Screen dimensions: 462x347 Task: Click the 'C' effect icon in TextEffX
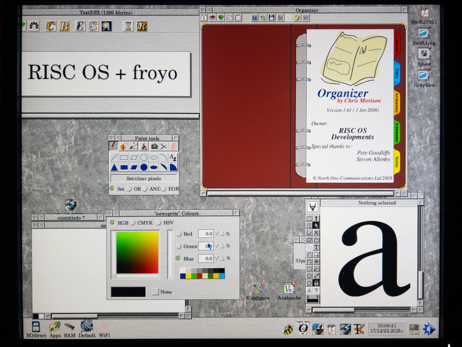click(51, 26)
